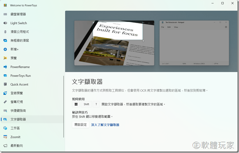Maximize the Welcome to PowerToys window
The image size is (239, 153).
223,3
